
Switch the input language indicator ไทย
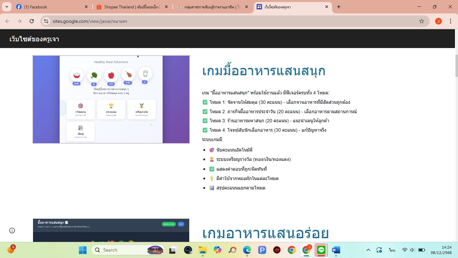click(x=392, y=250)
